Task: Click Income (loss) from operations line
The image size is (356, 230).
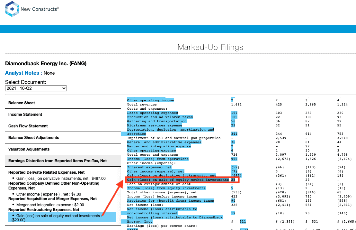Action: pyautogui.click(x=158, y=159)
